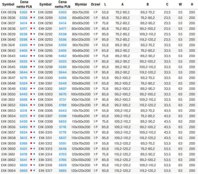Click price 5612 in row EXK-3658
198x174 pixels.
coord(24,138)
